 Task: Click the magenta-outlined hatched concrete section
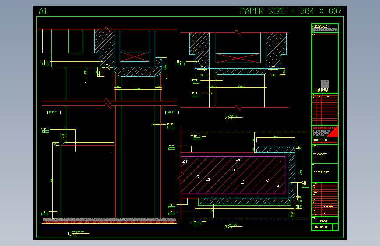tap(233, 175)
